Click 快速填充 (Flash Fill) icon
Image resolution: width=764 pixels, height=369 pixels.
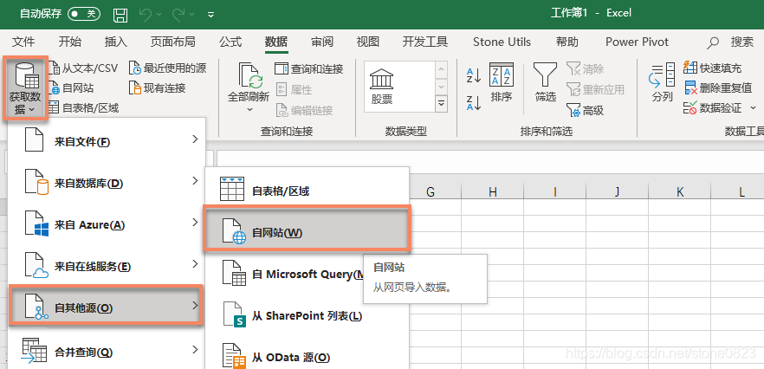(x=690, y=68)
